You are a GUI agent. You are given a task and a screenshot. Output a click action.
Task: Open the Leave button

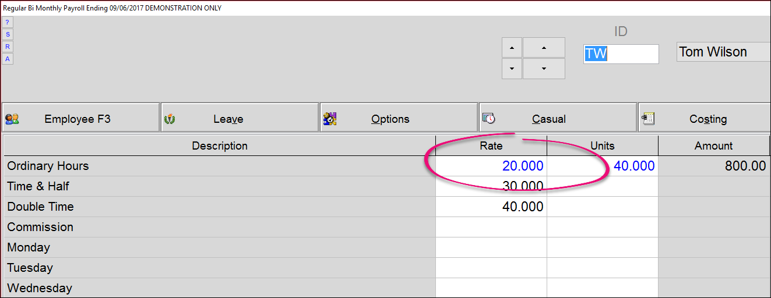coord(240,118)
